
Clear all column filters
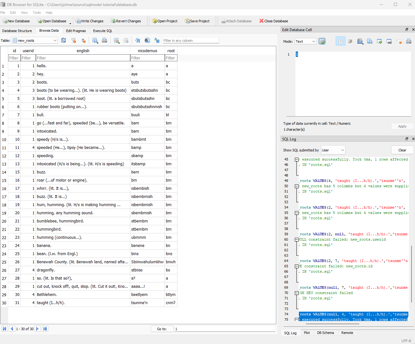tap(74, 40)
